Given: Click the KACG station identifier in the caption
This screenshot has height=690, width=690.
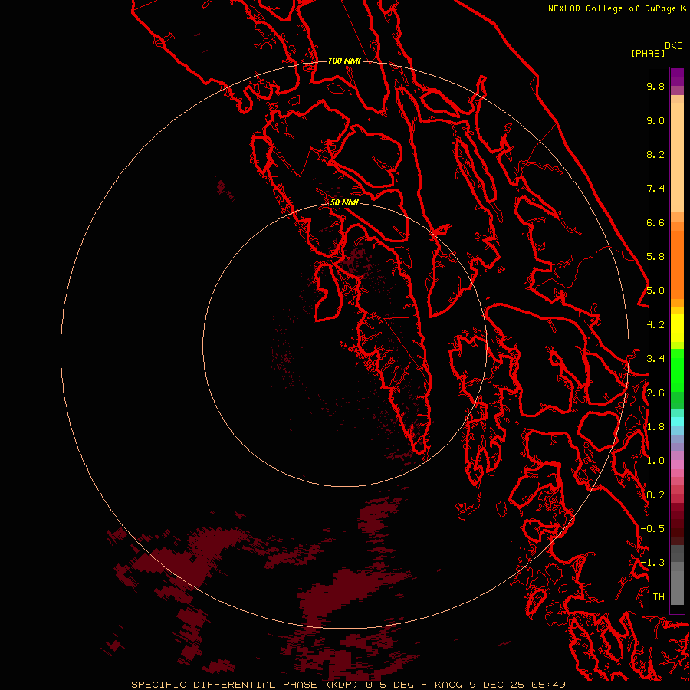Looking at the screenshot, I should click(448, 685).
